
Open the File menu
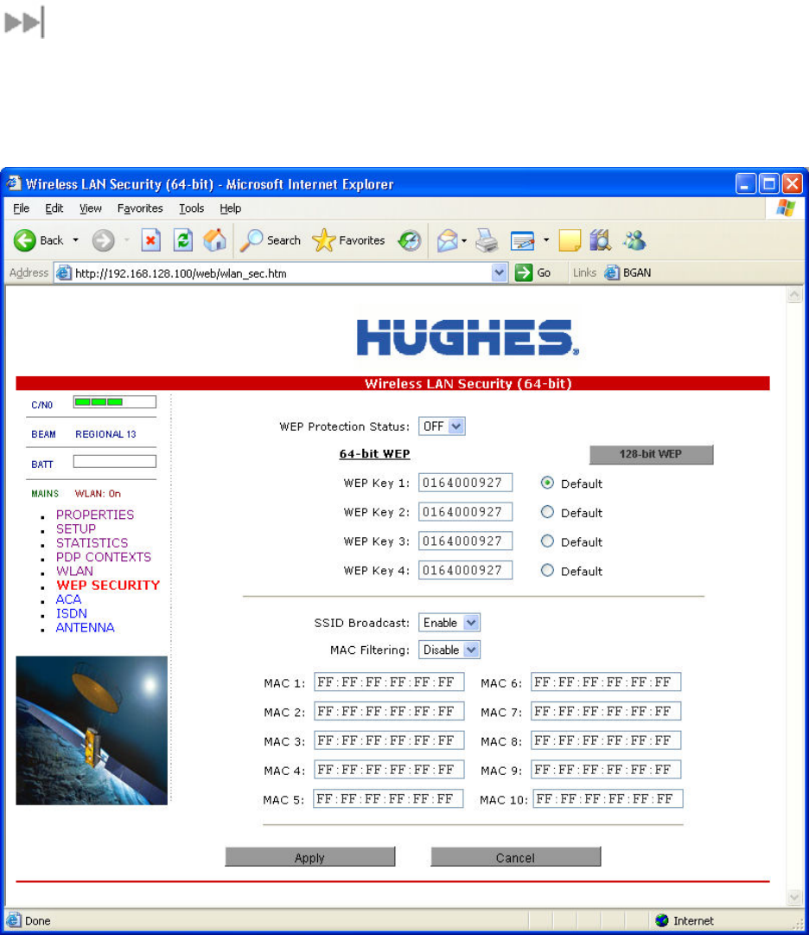click(x=21, y=208)
